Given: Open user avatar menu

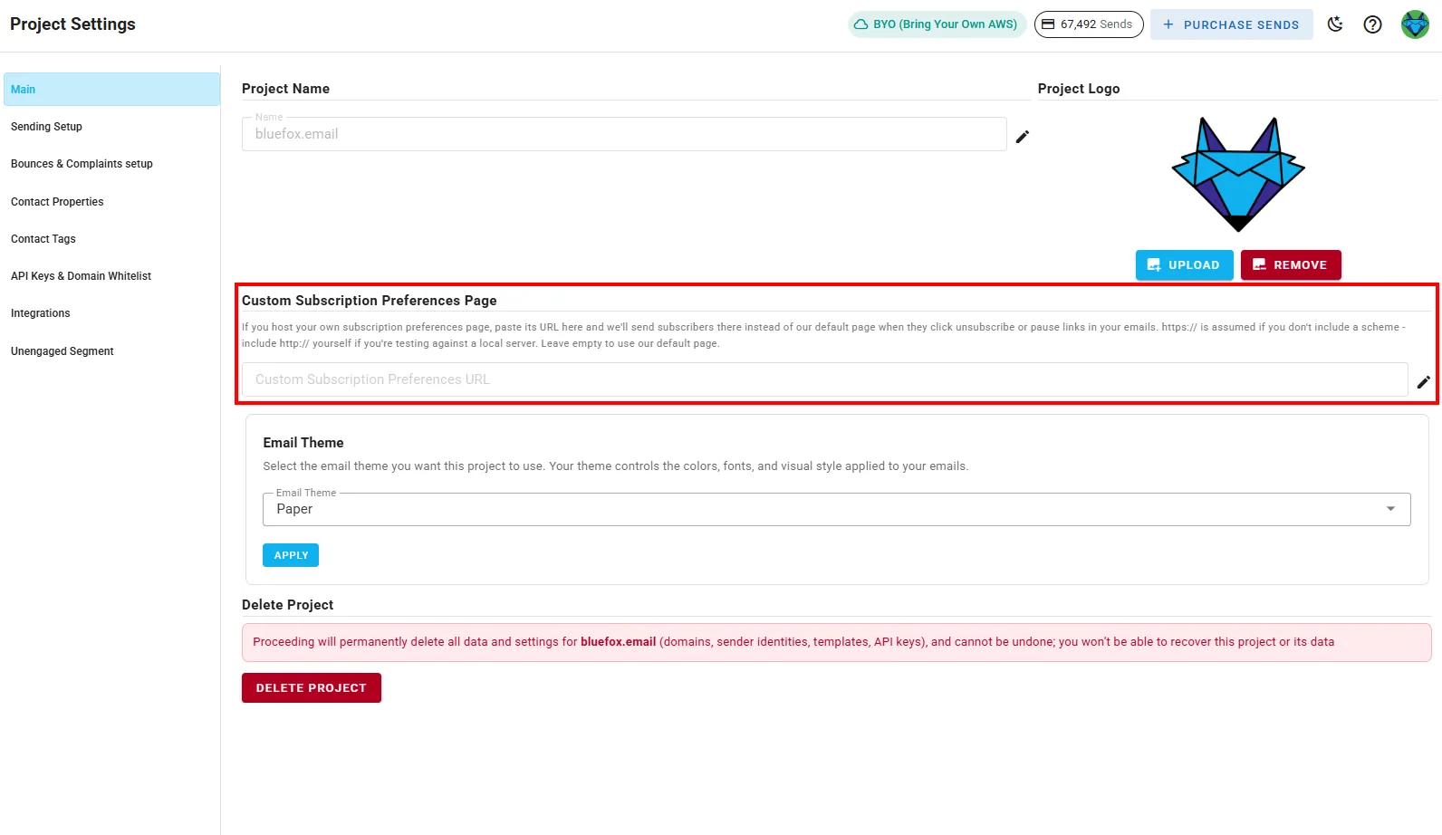Looking at the screenshot, I should coord(1415,24).
